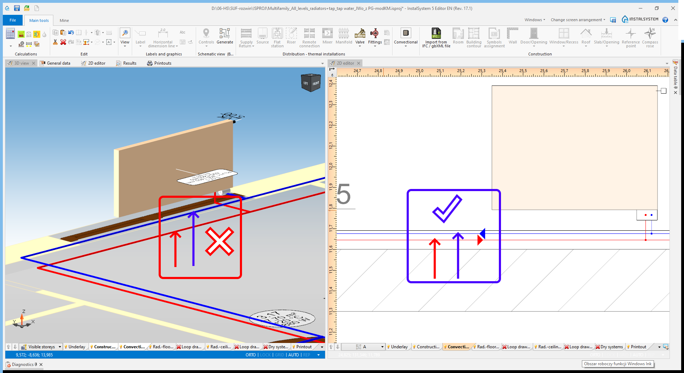Open Change screen arrangement dropdown
This screenshot has height=373, width=684.
pos(578,20)
